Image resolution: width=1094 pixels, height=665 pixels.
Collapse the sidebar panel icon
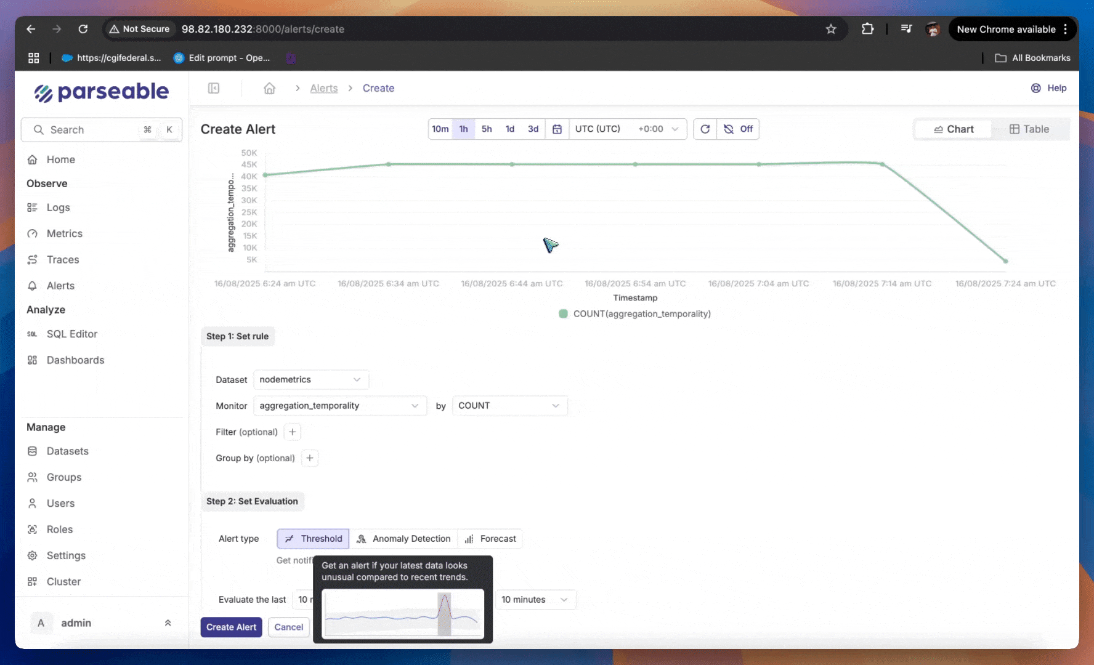[214, 88]
